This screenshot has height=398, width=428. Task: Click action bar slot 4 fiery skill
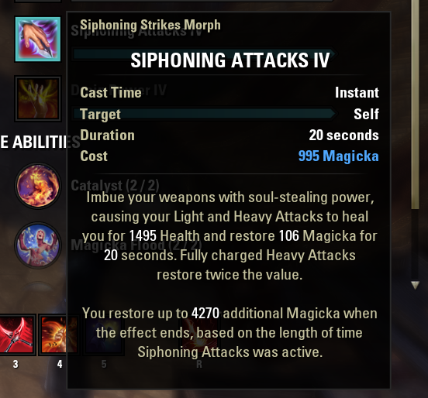pos(59,335)
